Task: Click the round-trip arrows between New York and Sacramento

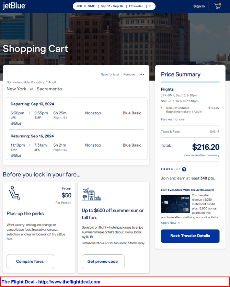Action: pyautogui.click(x=31, y=89)
